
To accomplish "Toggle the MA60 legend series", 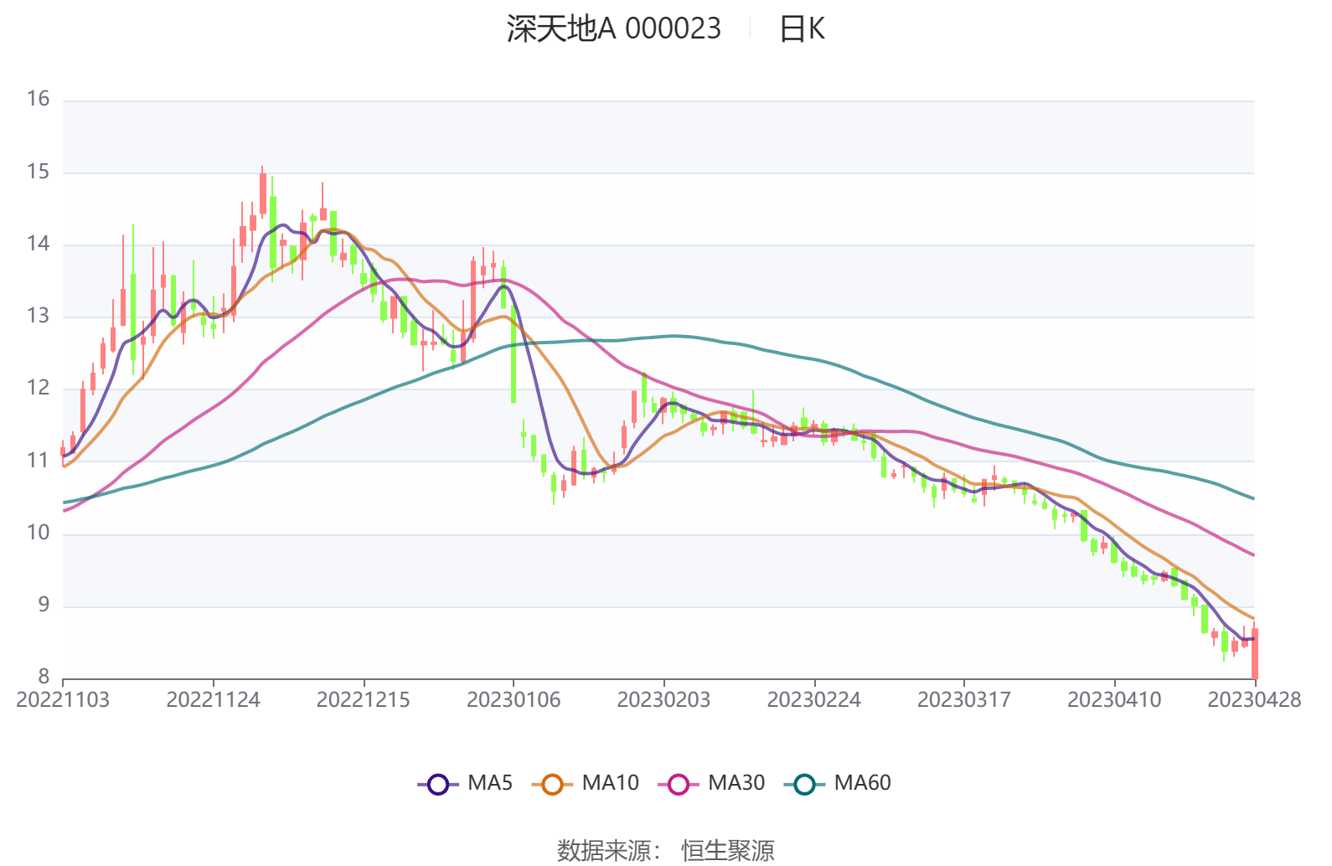I will [x=838, y=784].
